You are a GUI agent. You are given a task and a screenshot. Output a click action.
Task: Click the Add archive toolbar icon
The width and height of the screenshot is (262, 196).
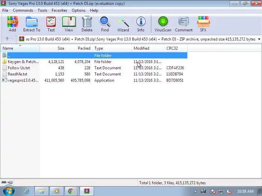(12, 22)
